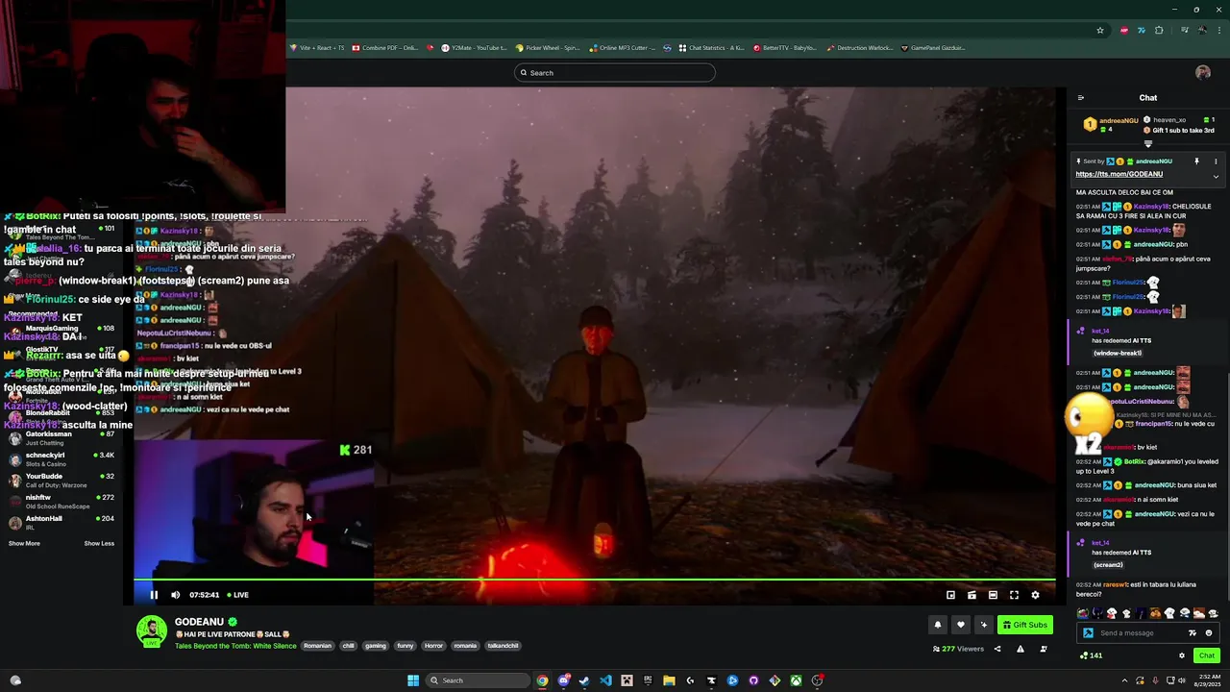Click the Kick search field
1230x692 pixels.
point(615,73)
